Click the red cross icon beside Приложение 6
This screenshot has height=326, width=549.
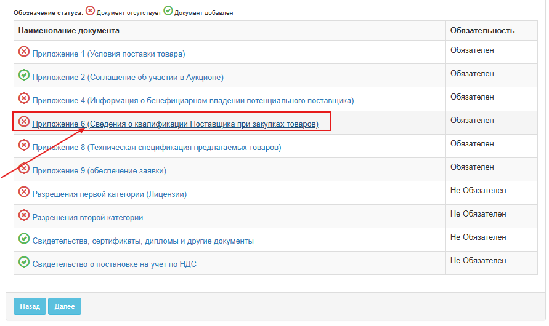(x=24, y=122)
